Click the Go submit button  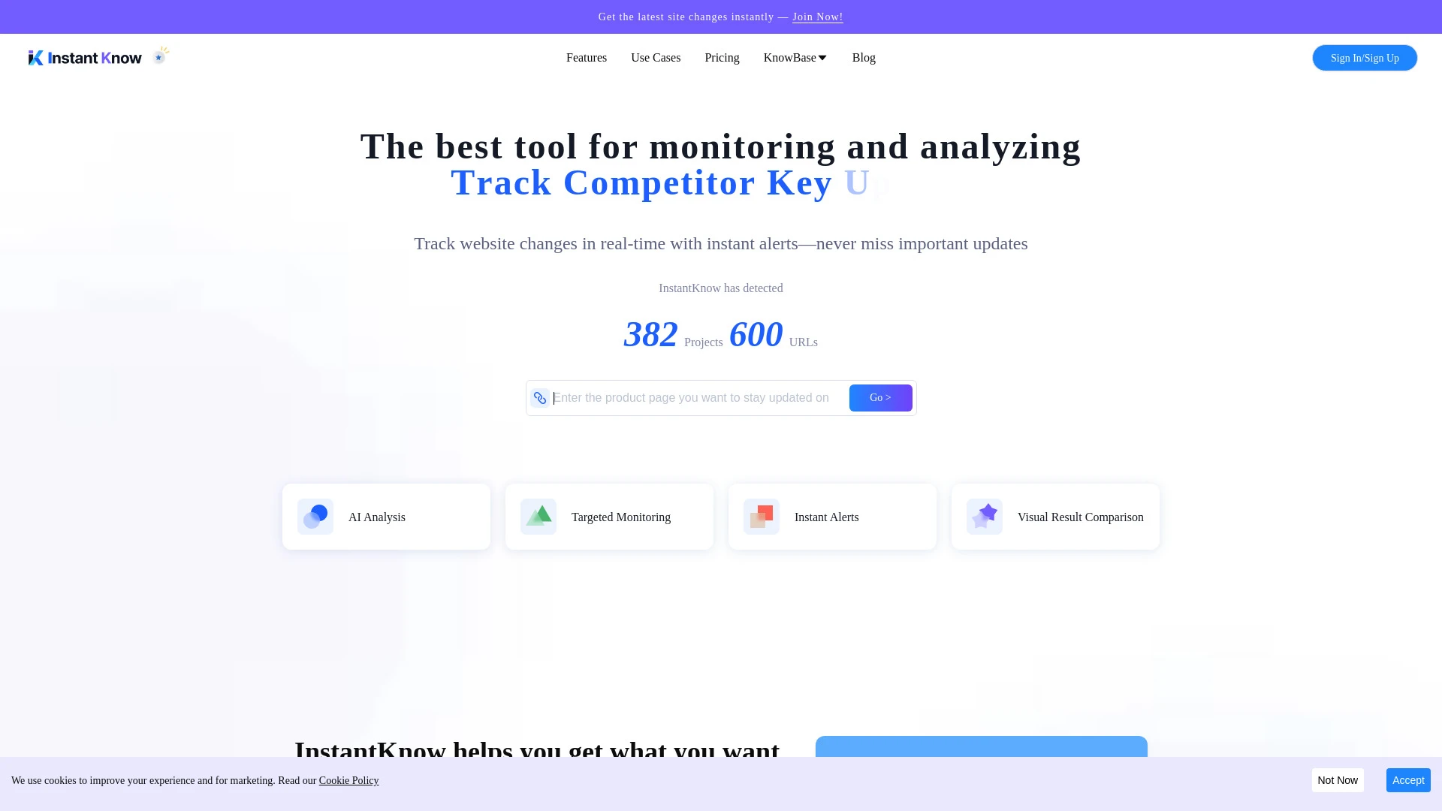tap(880, 397)
